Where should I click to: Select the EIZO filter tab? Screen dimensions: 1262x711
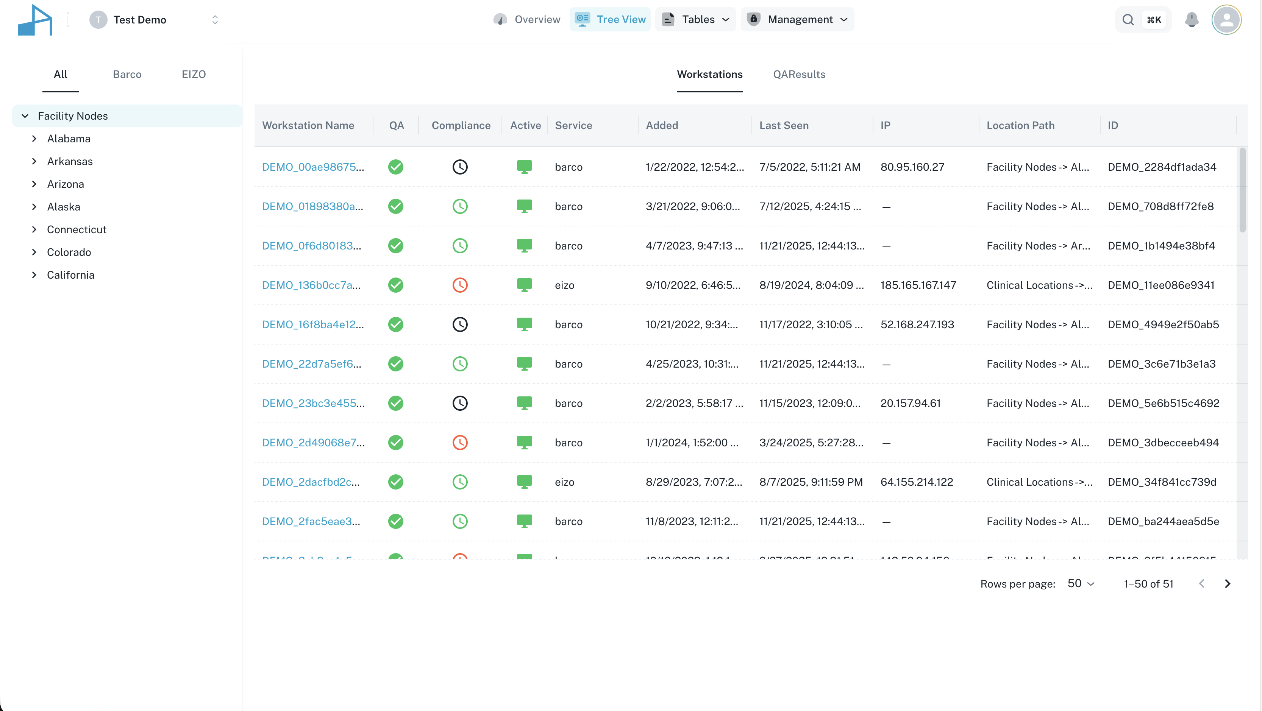(x=194, y=75)
